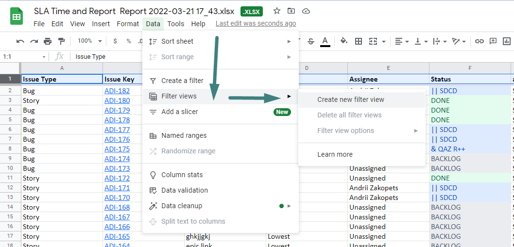Select Create a filter in Data menu
Viewport: 514px width, 247px height.
(182, 81)
